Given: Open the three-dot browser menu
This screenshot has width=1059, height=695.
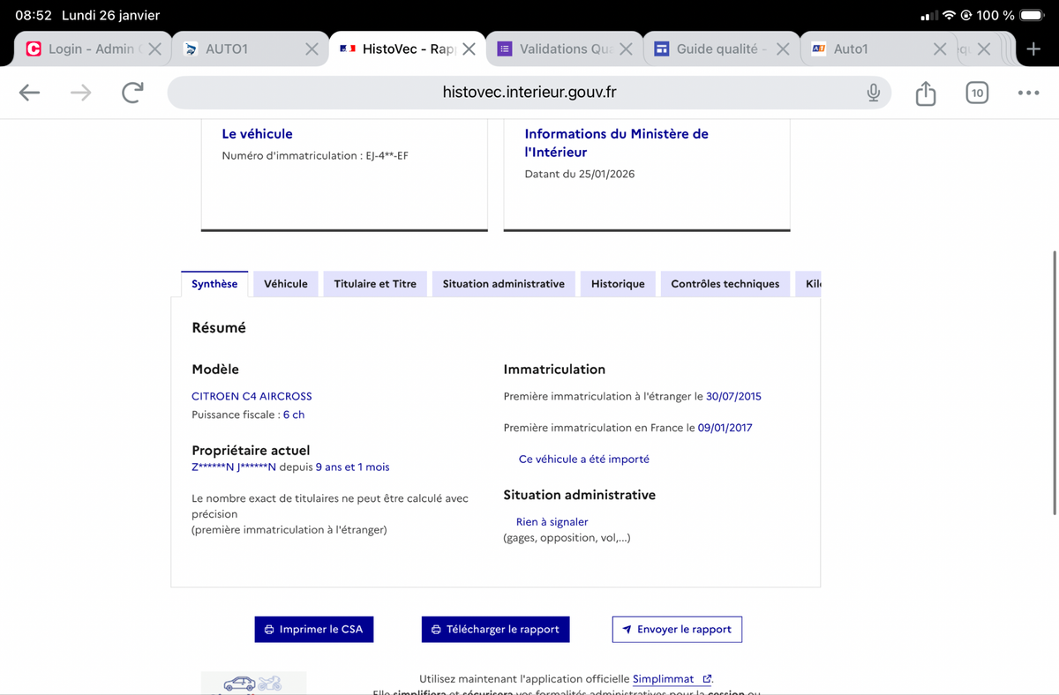Looking at the screenshot, I should (1028, 93).
